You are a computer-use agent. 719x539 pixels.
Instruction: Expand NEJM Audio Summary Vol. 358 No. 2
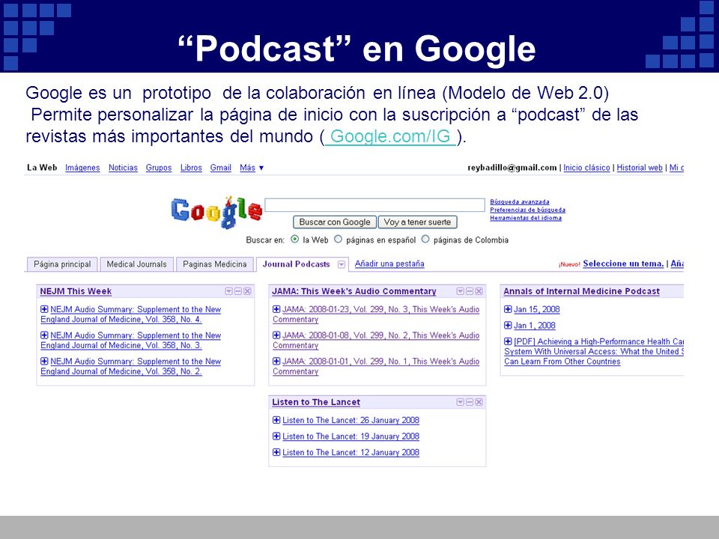[x=44, y=362]
